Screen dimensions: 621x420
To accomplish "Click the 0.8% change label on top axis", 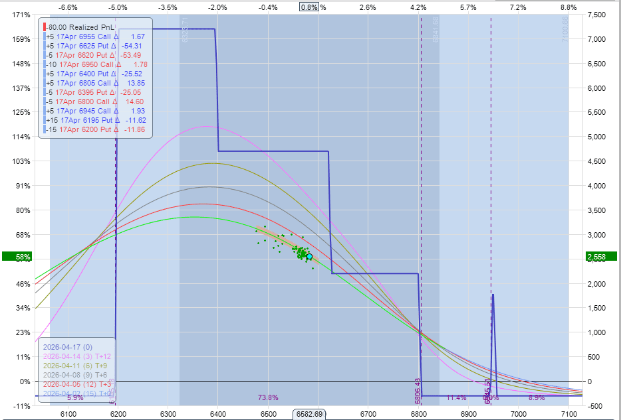I will (x=309, y=7).
